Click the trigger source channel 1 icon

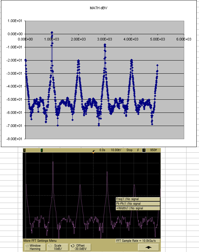click(x=144, y=150)
